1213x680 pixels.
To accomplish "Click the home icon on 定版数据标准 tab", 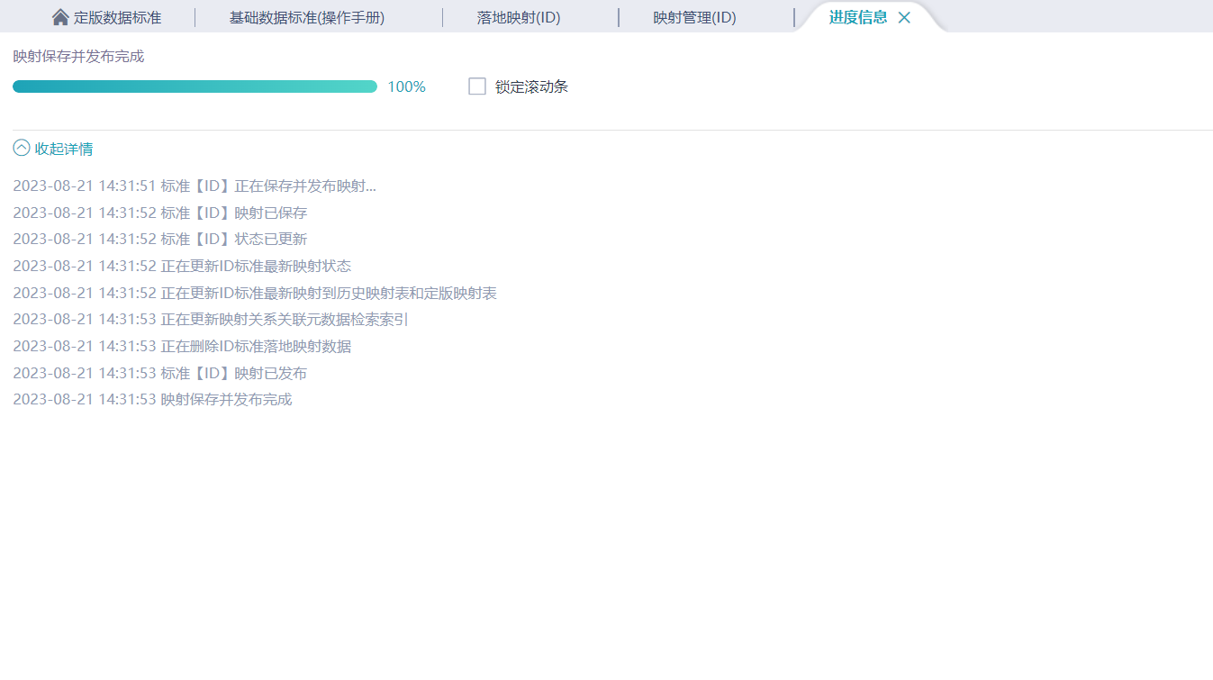I will [x=60, y=17].
